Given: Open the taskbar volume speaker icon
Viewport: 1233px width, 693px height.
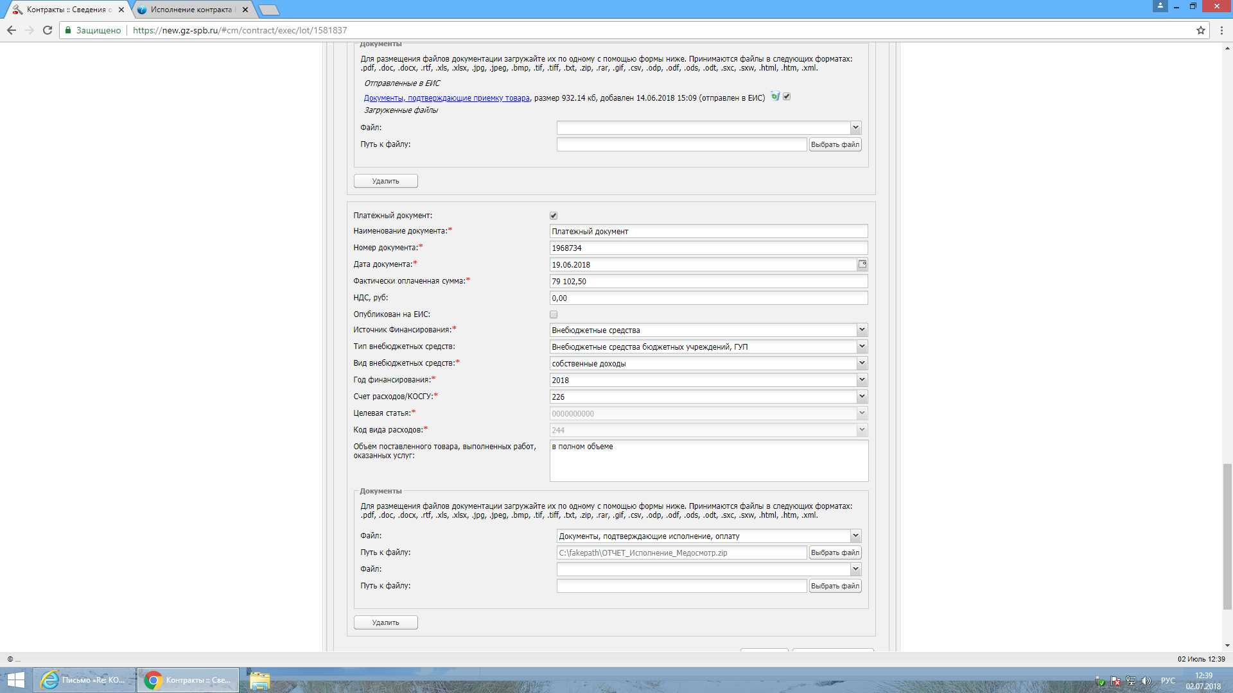Looking at the screenshot, I should (1146, 681).
